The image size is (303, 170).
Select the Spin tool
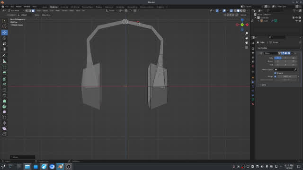pos(4,106)
